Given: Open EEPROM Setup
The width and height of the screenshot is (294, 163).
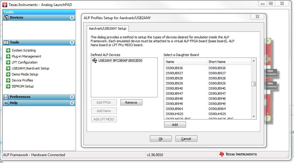Looking at the screenshot, I should pyautogui.click(x=23, y=86).
